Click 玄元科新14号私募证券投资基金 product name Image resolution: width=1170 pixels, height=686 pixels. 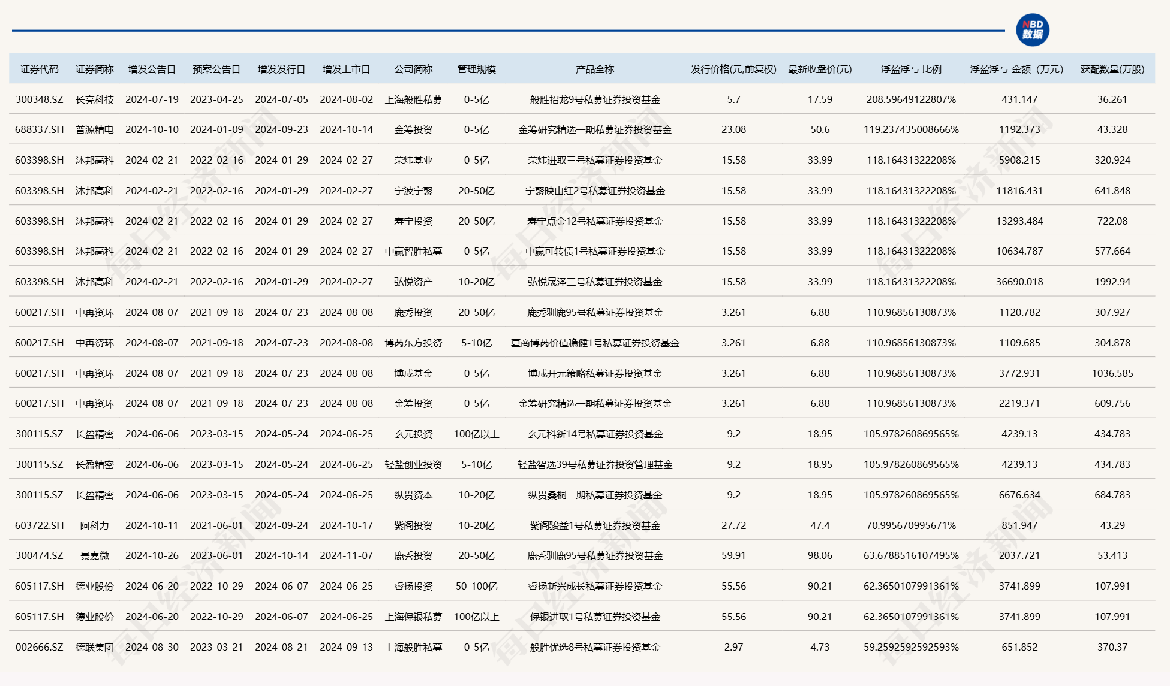[595, 434]
